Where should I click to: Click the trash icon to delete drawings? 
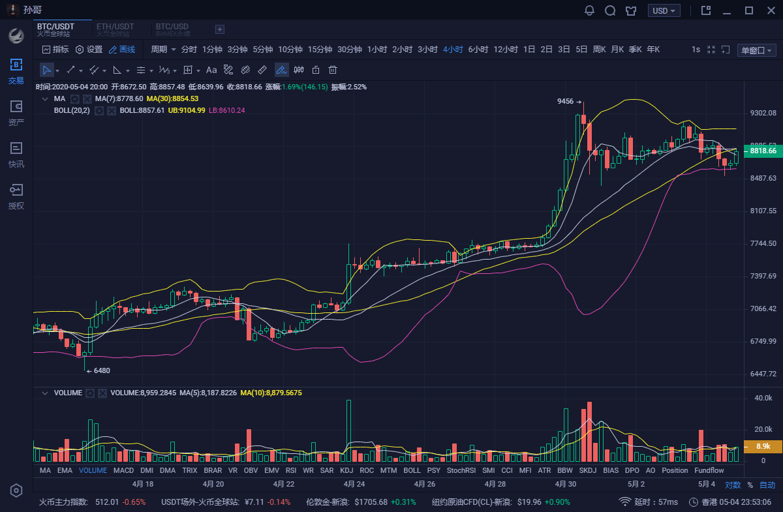[333, 70]
